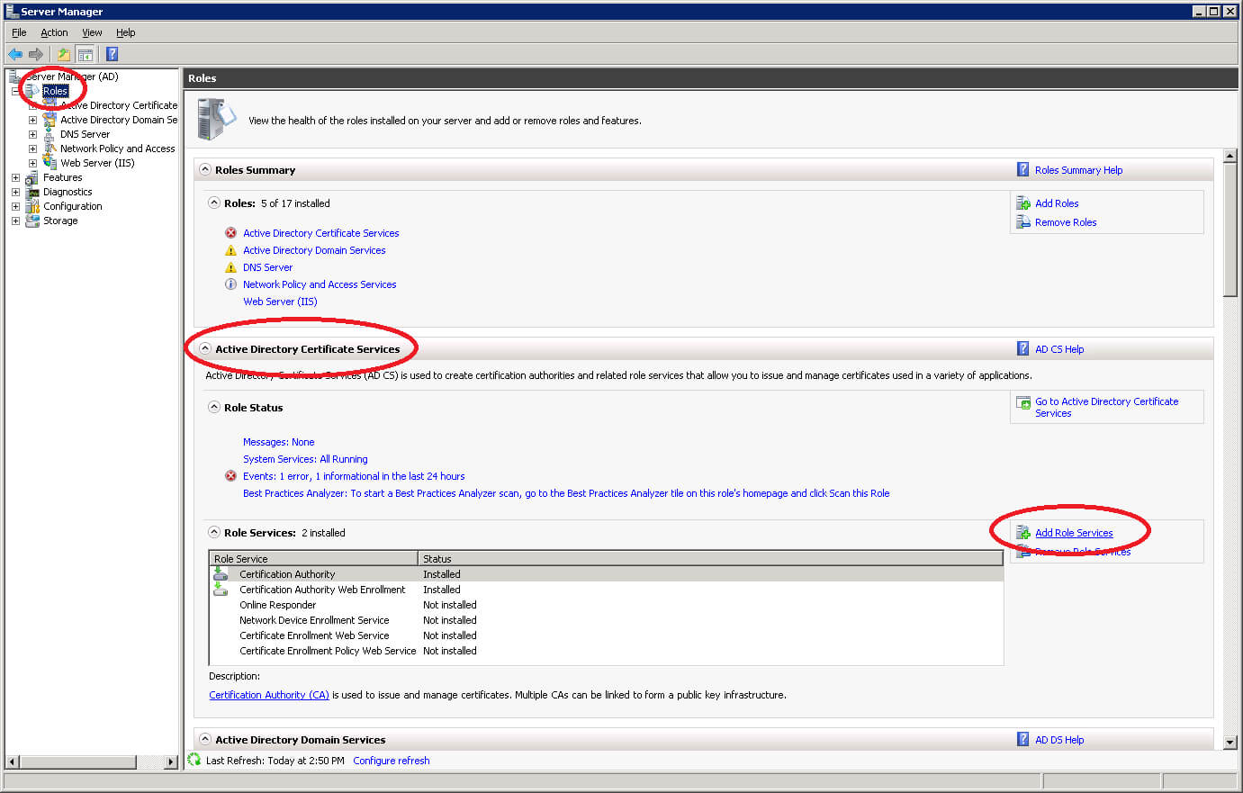Open the Action menu
Image resolution: width=1243 pixels, height=793 pixels.
click(x=54, y=32)
